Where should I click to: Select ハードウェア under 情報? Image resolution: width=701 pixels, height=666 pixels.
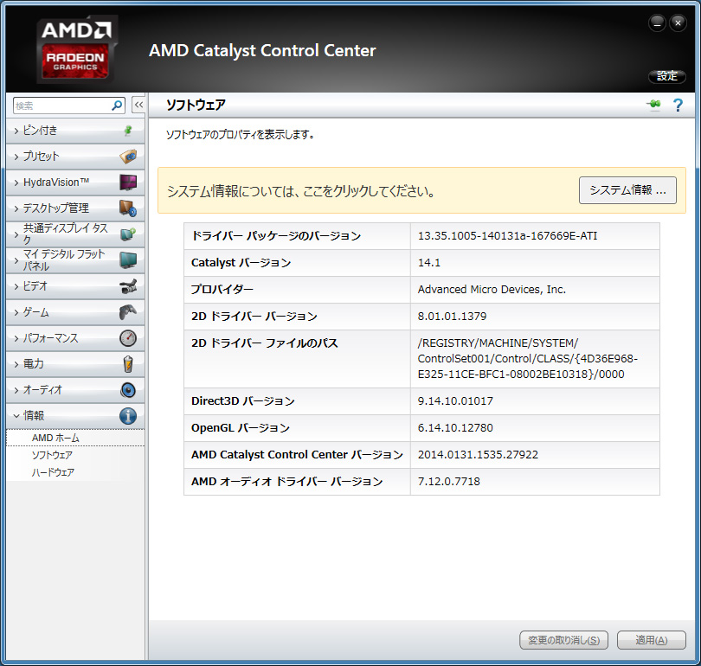click(53, 472)
